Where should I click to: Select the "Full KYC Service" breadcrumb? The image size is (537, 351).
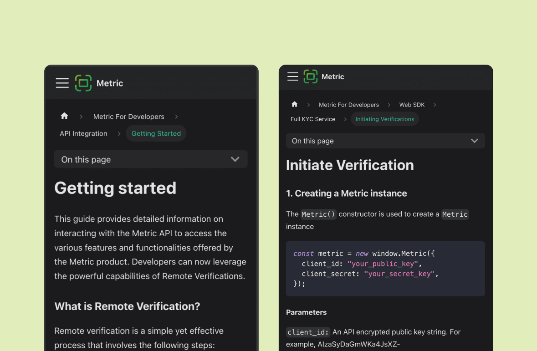[312, 119]
